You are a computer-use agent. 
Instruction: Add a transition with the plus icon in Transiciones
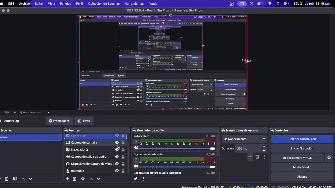[x=250, y=157]
